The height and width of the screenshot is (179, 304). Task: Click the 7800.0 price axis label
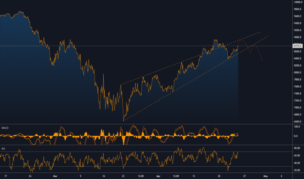coord(297,79)
